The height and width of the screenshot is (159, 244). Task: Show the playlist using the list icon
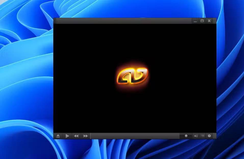pyautogui.click(x=202, y=136)
